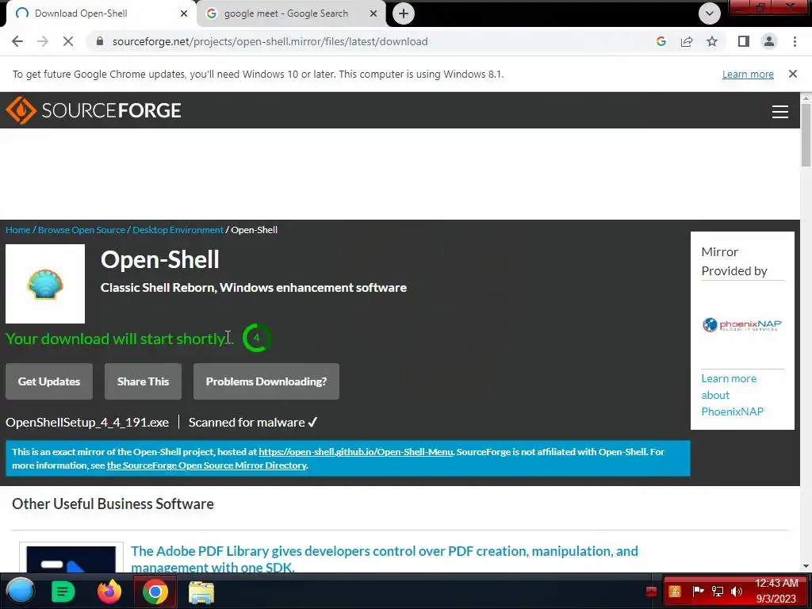Dismiss the Chrome update notification bar
This screenshot has width=812, height=609.
coord(793,74)
